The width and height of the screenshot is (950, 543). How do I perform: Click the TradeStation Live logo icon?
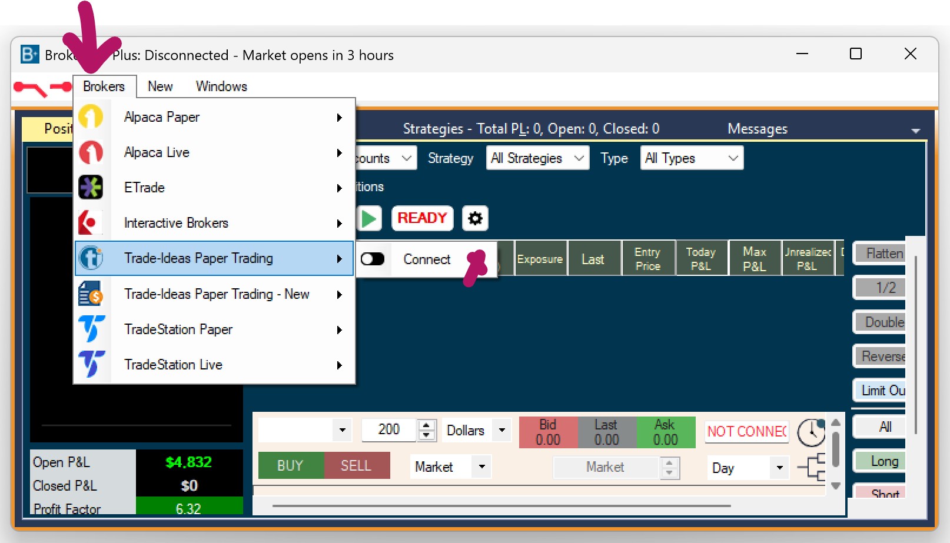[x=91, y=364]
